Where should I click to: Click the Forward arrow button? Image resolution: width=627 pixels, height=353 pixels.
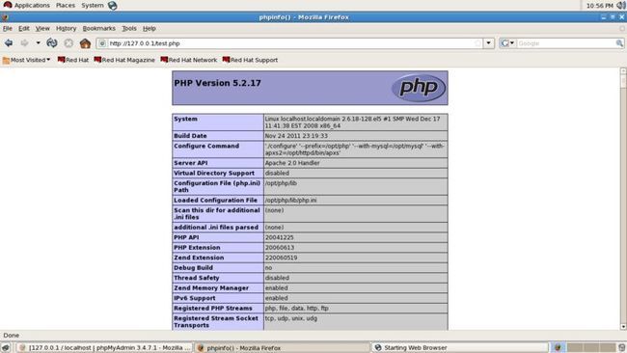point(24,42)
